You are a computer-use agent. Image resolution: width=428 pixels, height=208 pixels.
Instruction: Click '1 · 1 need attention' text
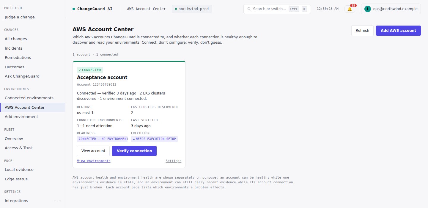click(x=95, y=126)
